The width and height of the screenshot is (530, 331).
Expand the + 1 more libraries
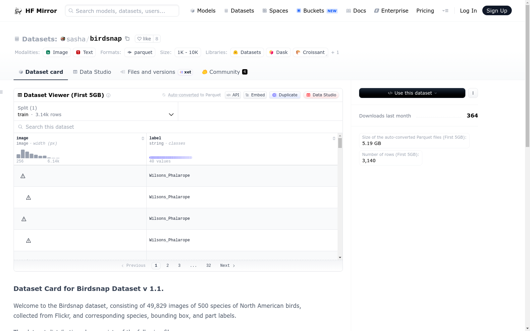335,52
